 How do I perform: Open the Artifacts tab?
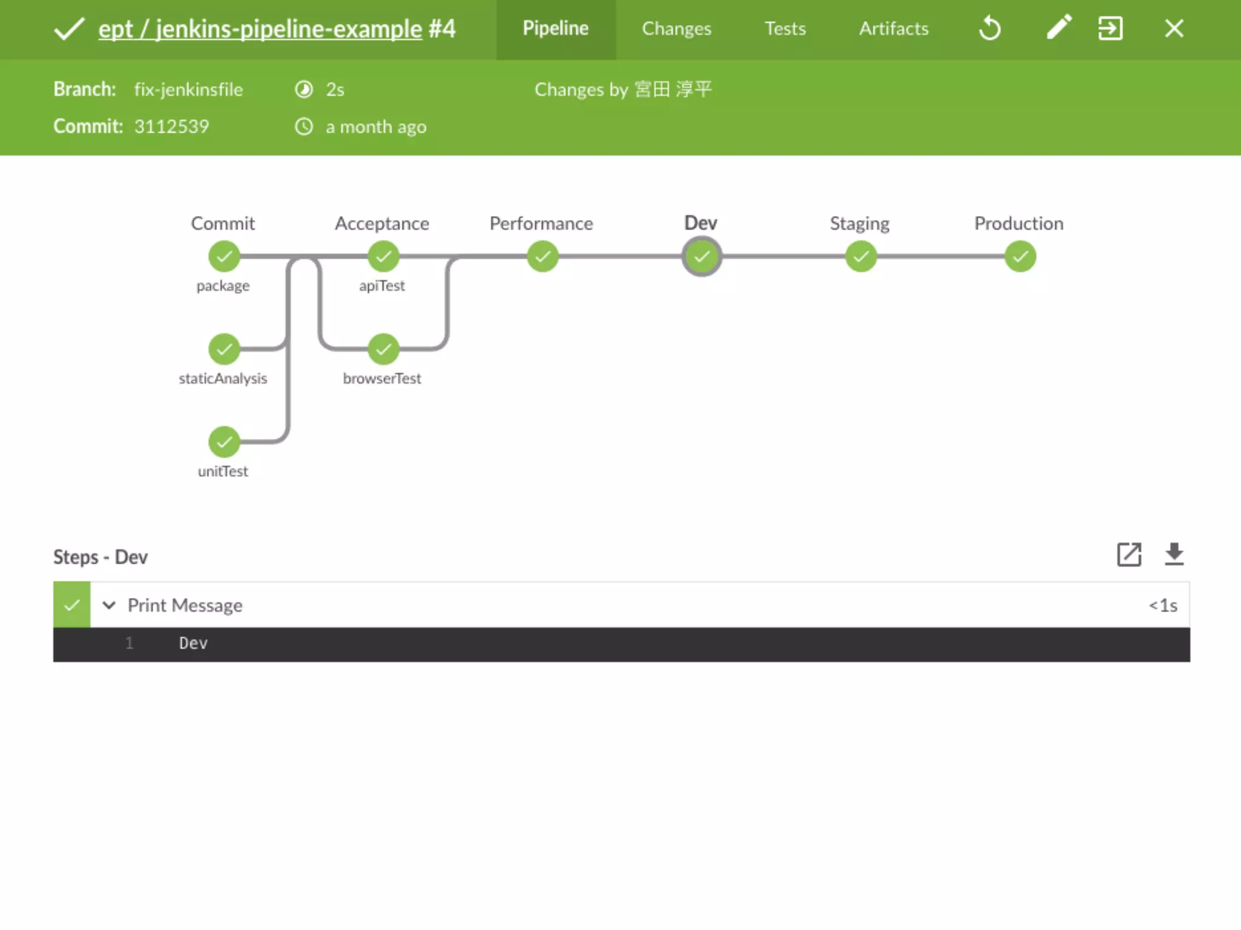pos(893,28)
